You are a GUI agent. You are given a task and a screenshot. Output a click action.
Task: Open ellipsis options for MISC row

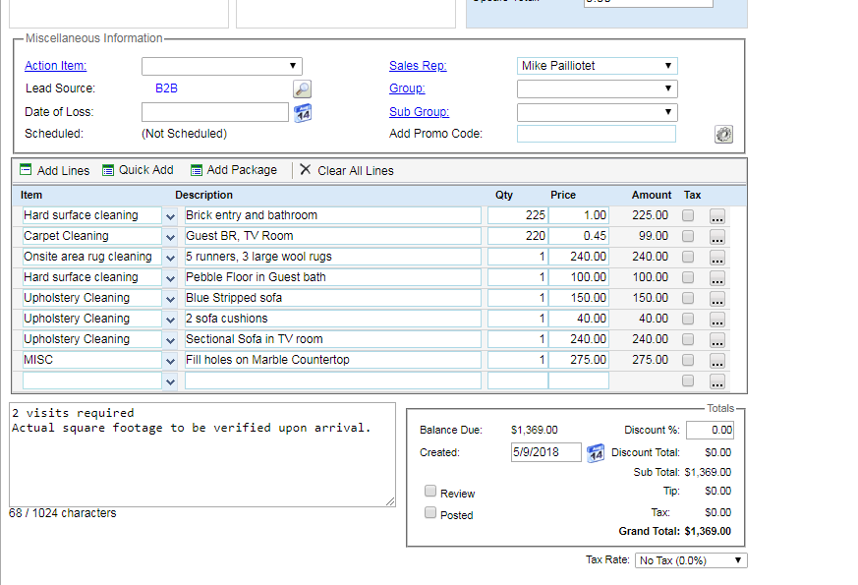coord(717,361)
